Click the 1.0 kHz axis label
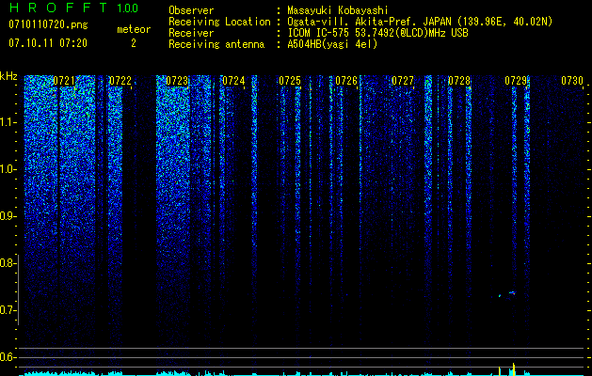592x376 pixels. [x=8, y=169]
